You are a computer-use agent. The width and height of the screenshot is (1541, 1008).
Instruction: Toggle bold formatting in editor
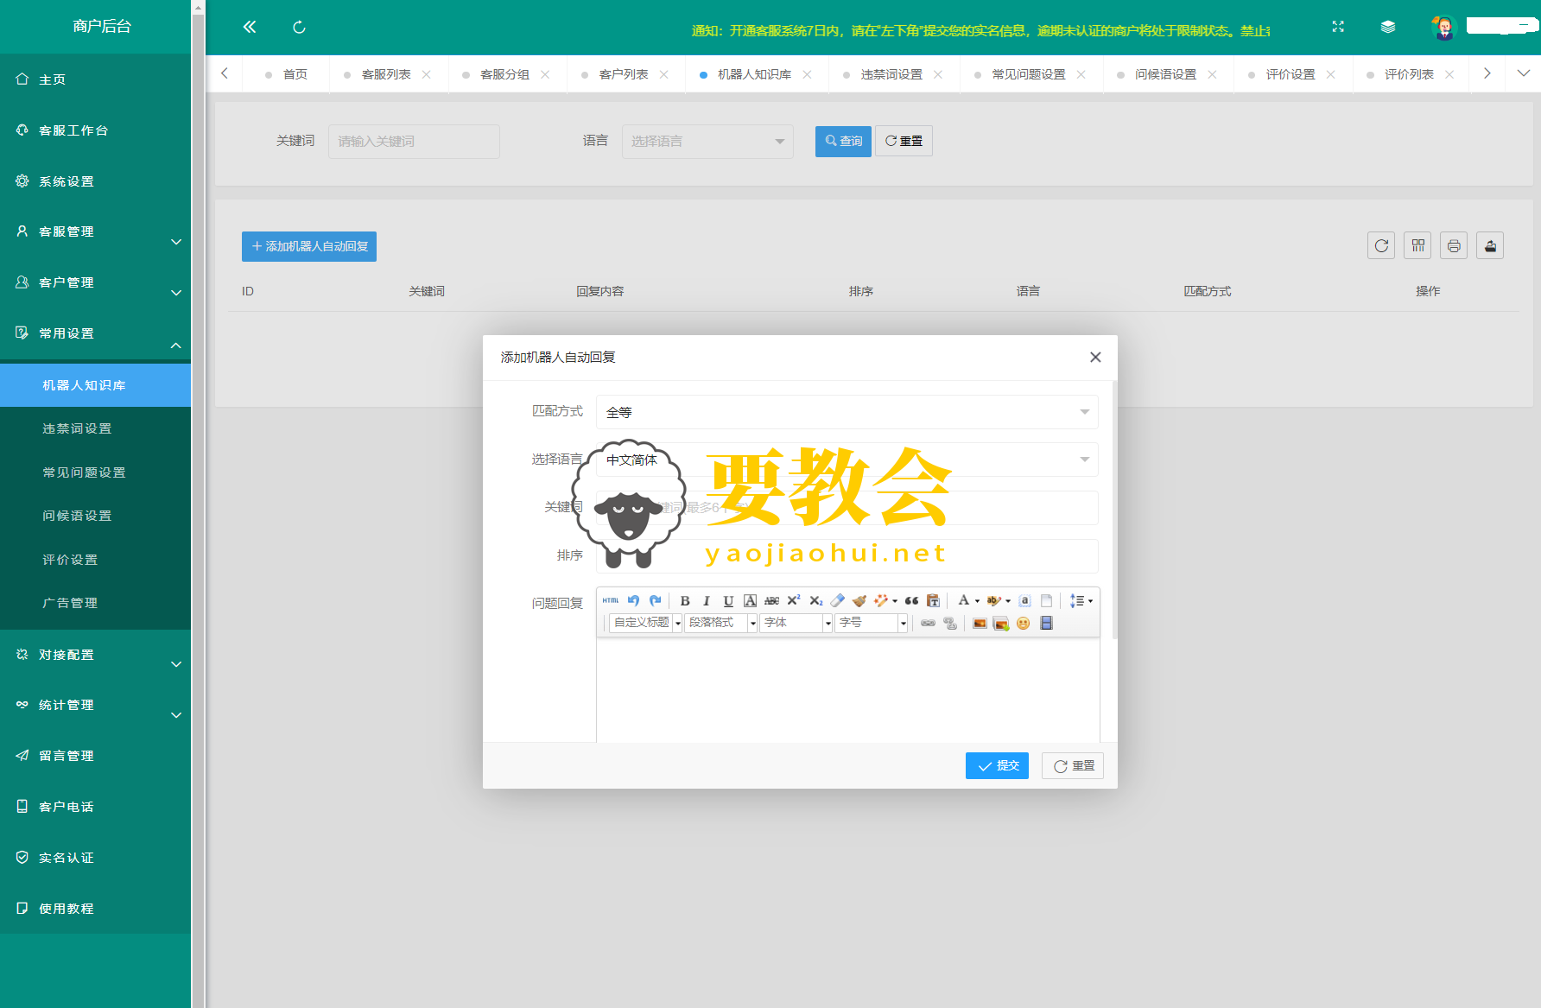(685, 600)
